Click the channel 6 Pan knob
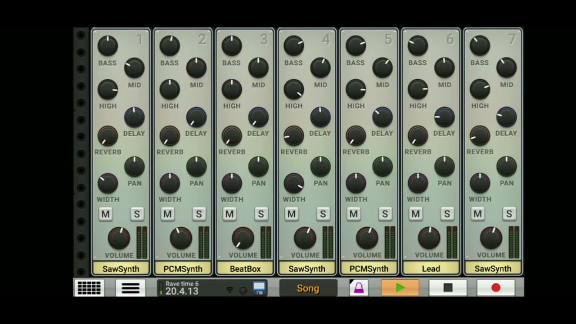This screenshot has height=324, width=576. click(445, 166)
